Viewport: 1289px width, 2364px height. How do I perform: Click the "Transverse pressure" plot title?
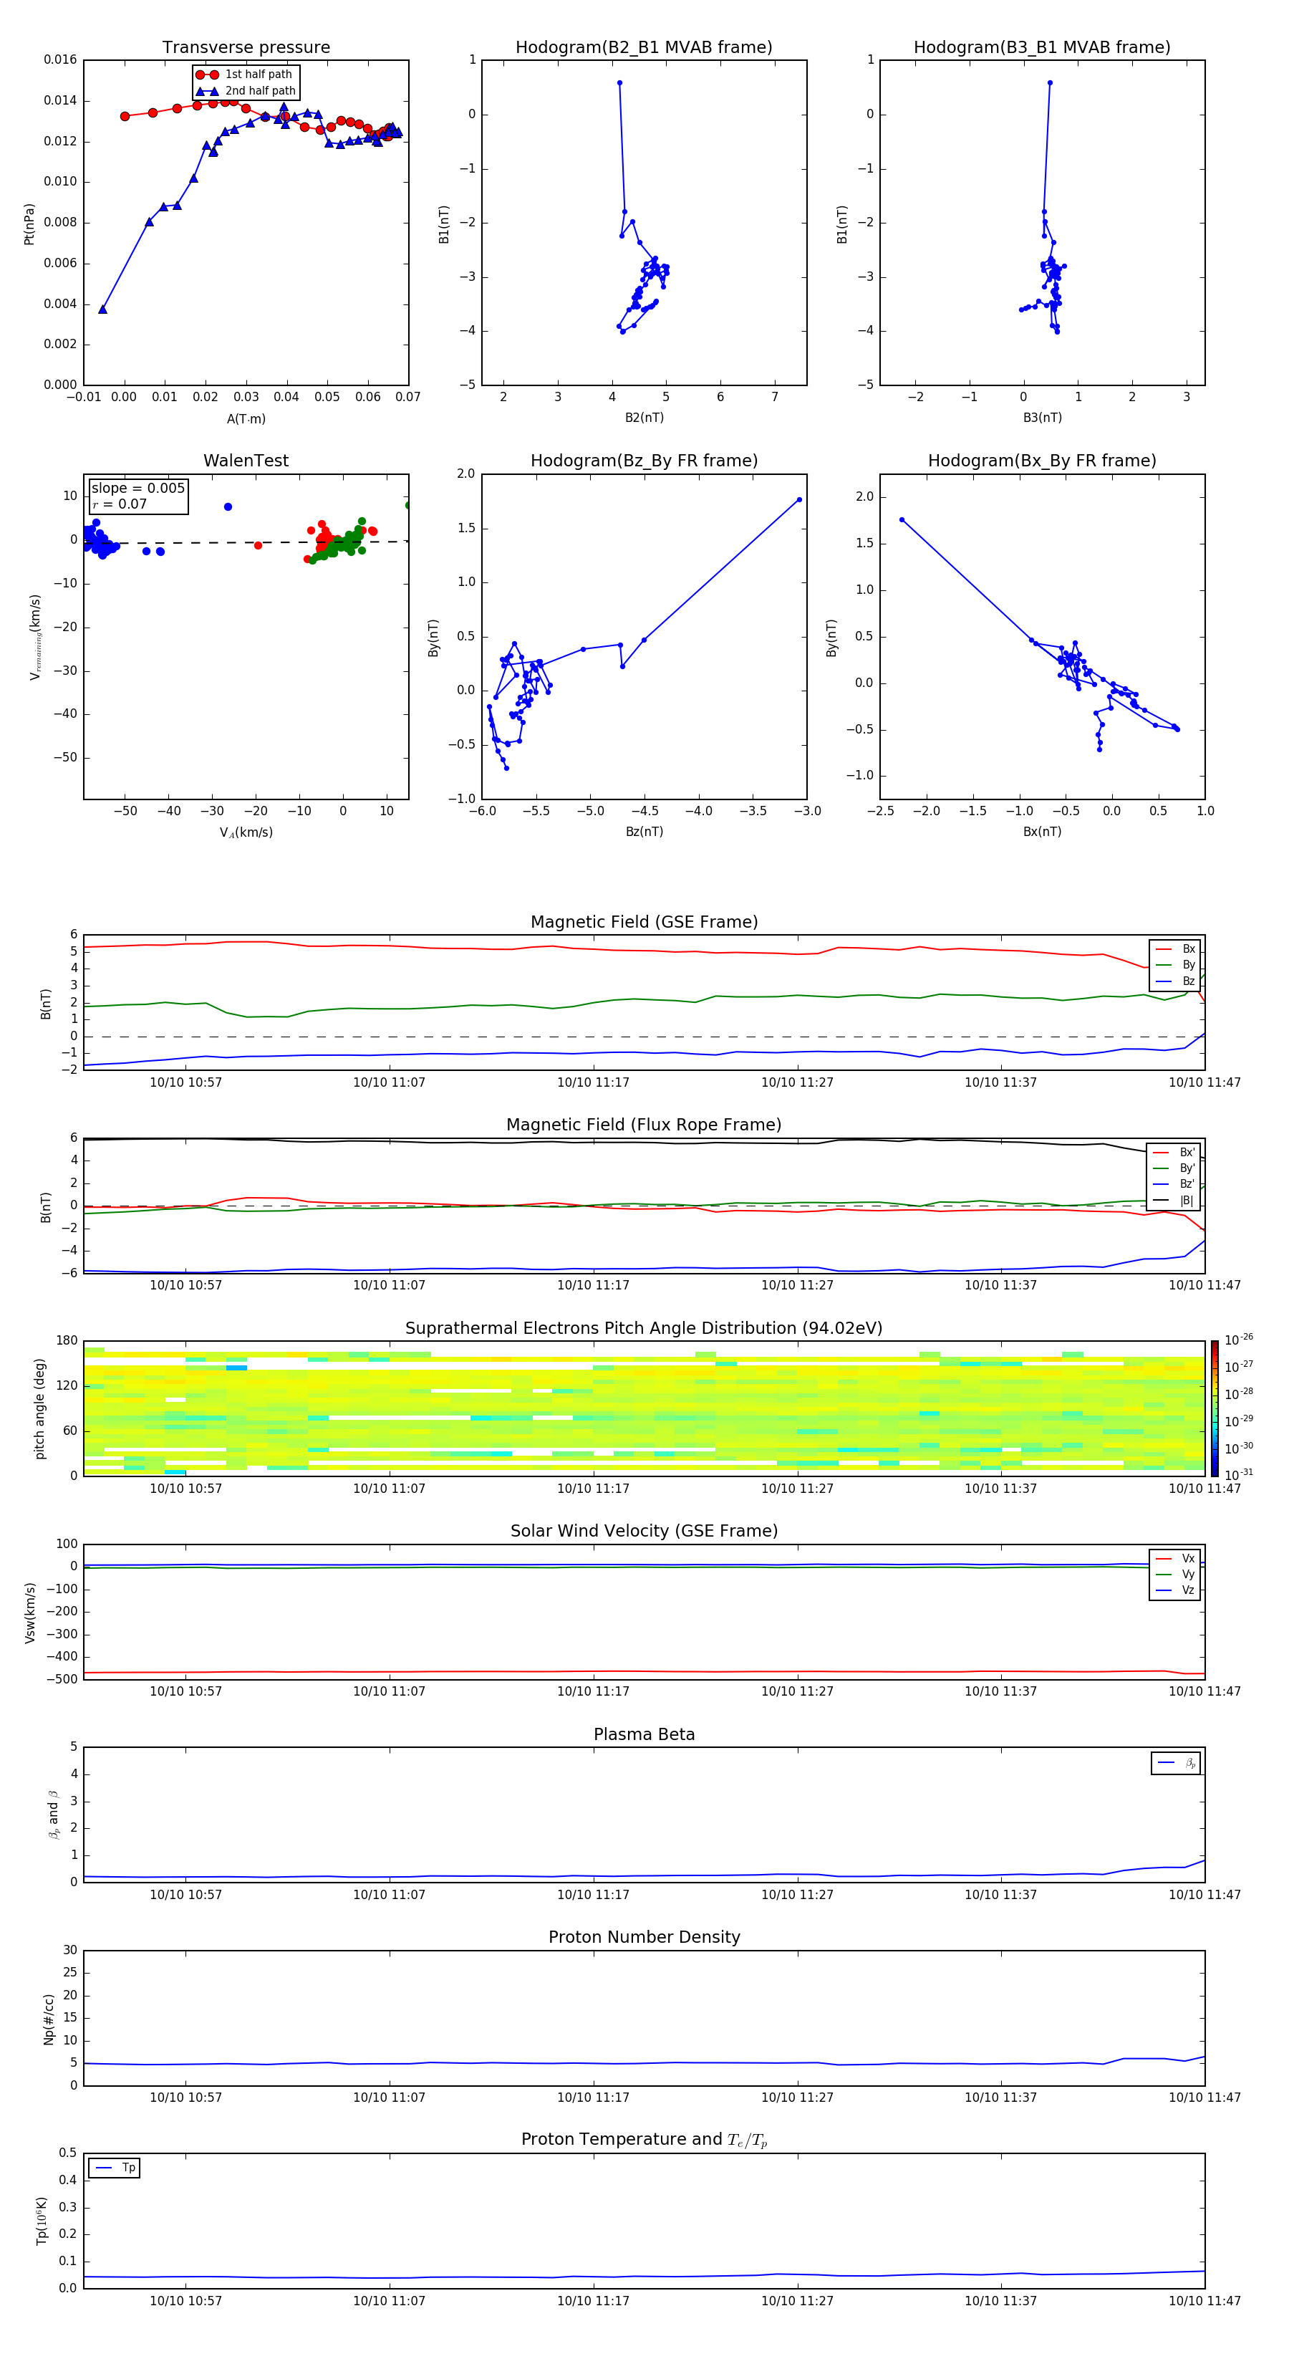tap(246, 48)
